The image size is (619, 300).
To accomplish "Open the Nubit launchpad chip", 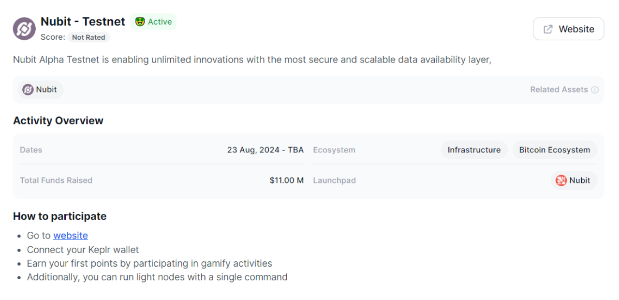I will tap(574, 180).
